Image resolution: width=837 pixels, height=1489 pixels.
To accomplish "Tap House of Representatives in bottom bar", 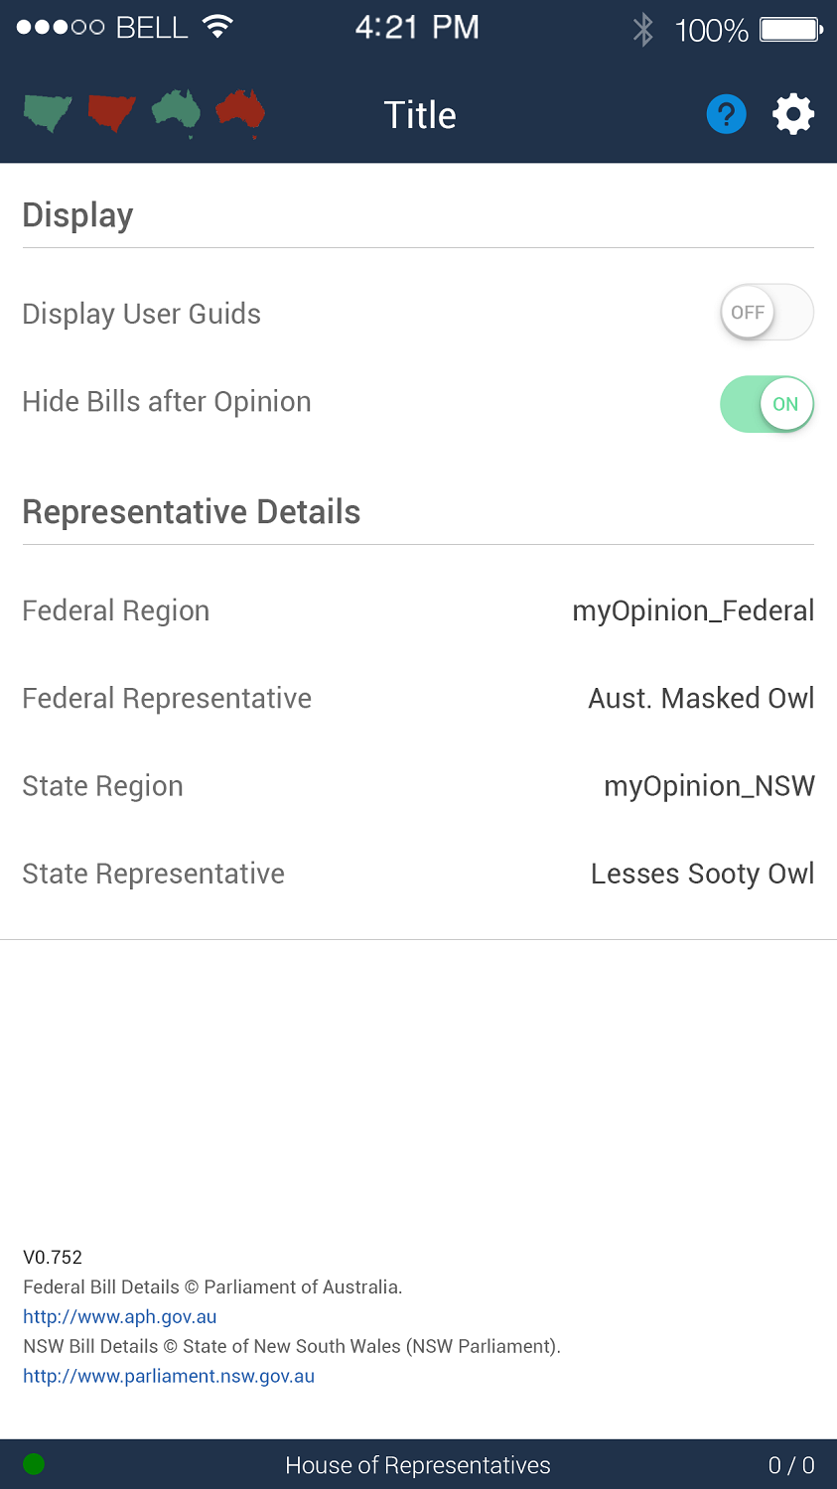I will point(418,1465).
